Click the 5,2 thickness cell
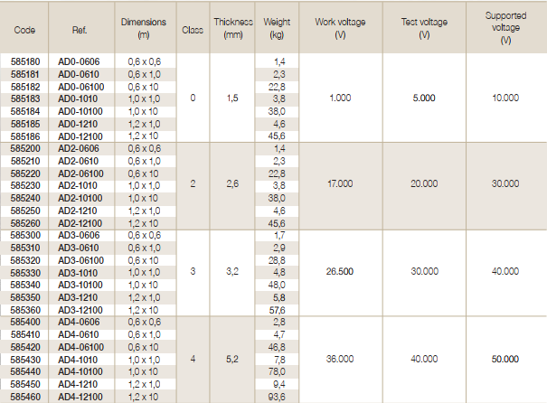 pos(231,359)
